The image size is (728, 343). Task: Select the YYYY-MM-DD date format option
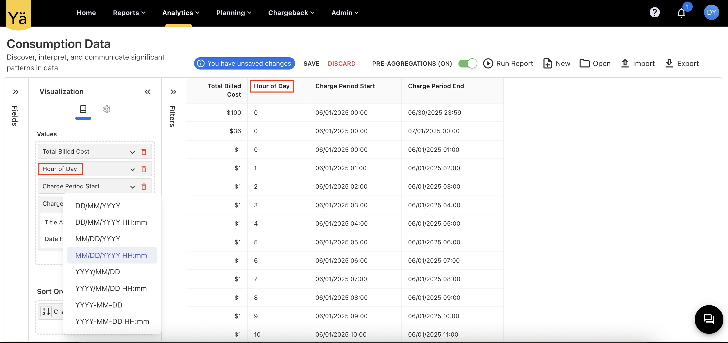99,305
